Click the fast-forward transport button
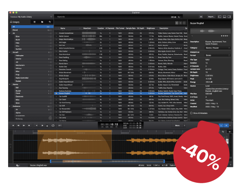Screen dimensions: 241x185 pos(24,125)
